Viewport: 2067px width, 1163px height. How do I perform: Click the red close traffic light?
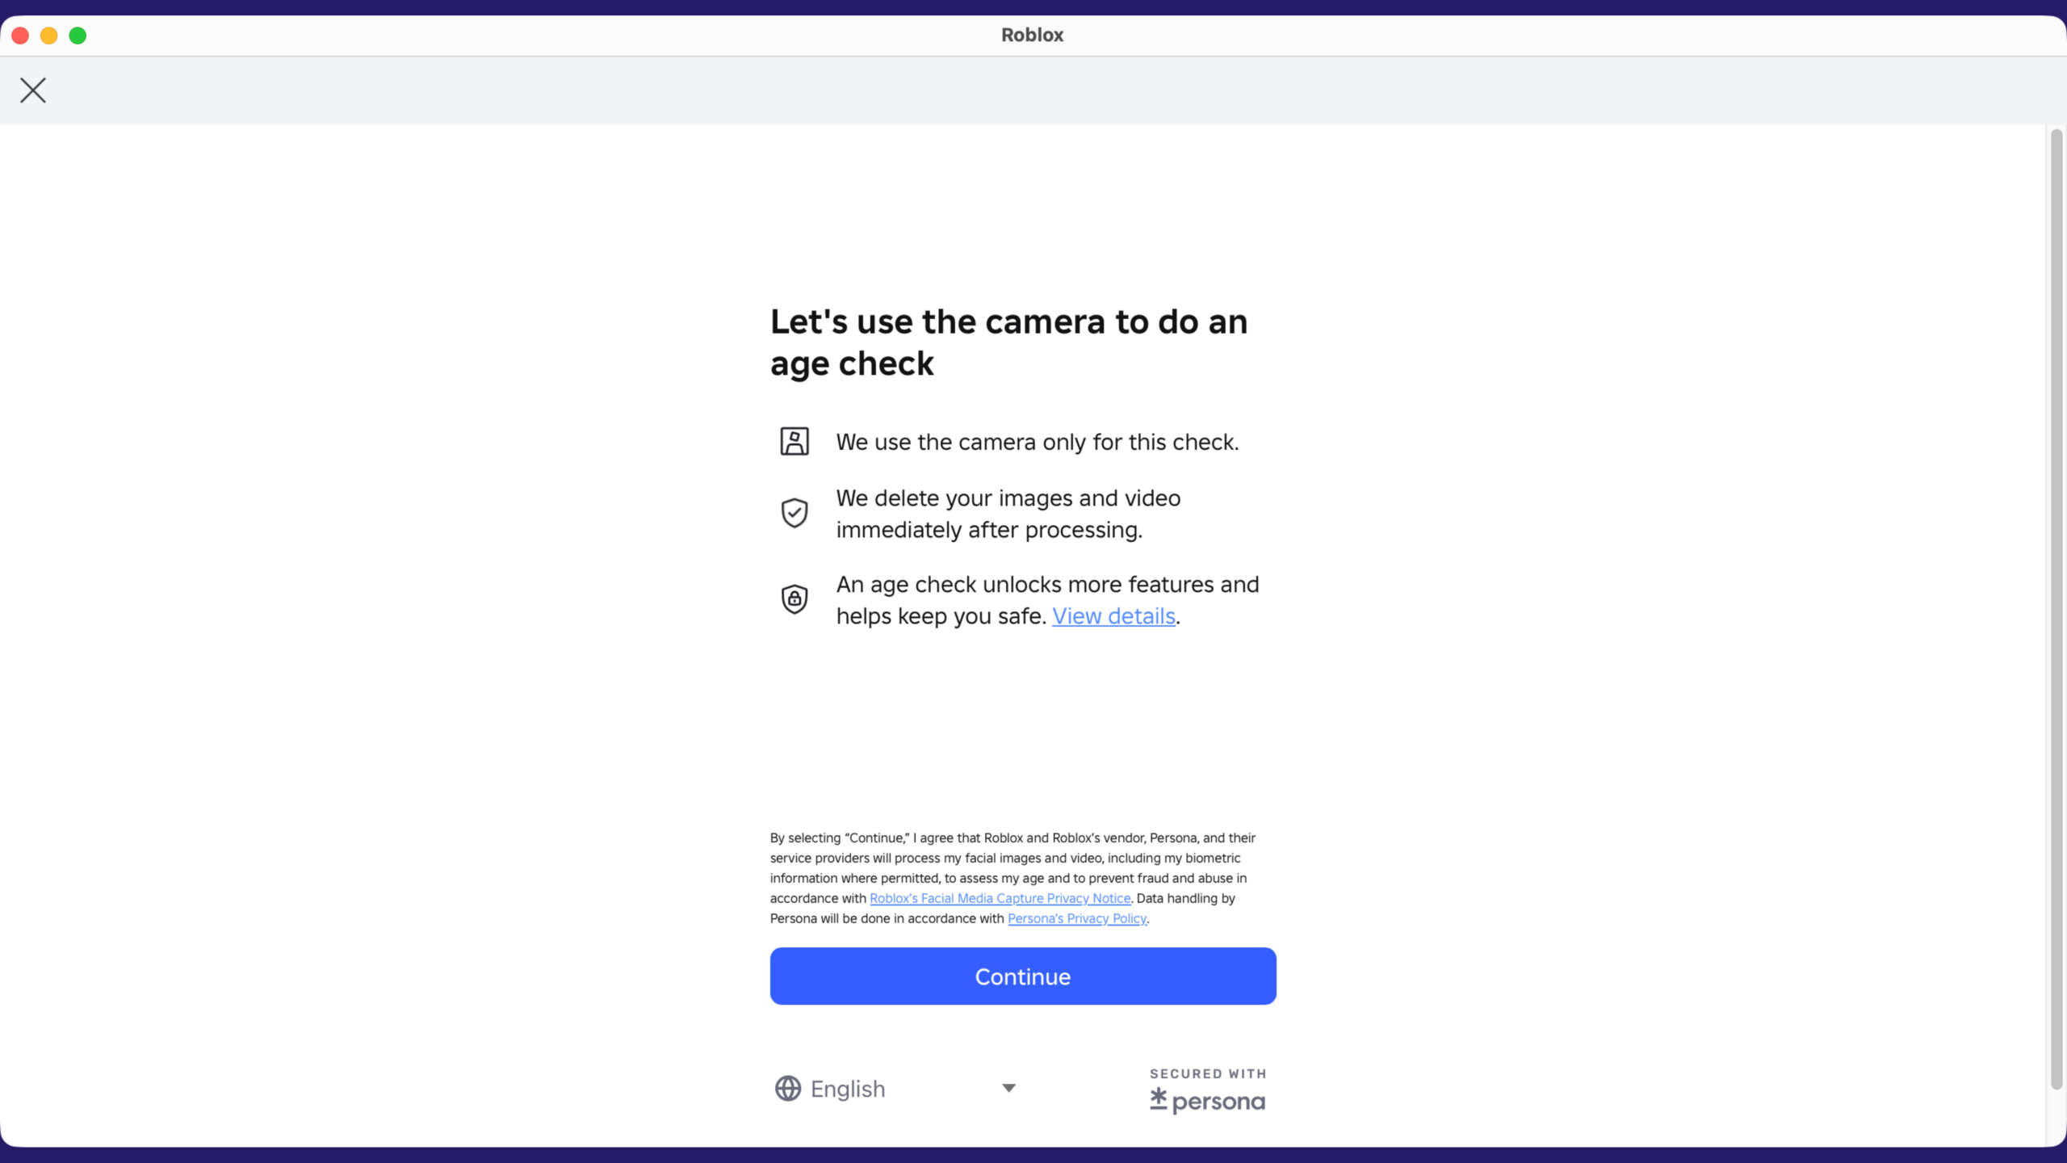20,35
